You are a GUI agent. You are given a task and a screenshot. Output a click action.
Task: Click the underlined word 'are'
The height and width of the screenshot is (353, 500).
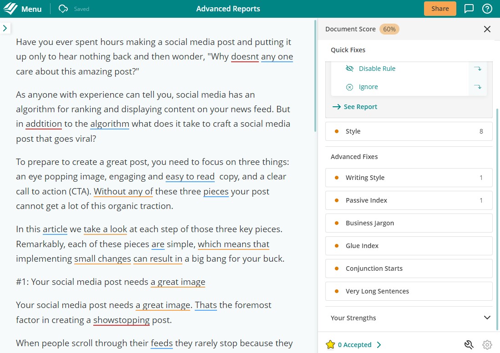[158, 244]
